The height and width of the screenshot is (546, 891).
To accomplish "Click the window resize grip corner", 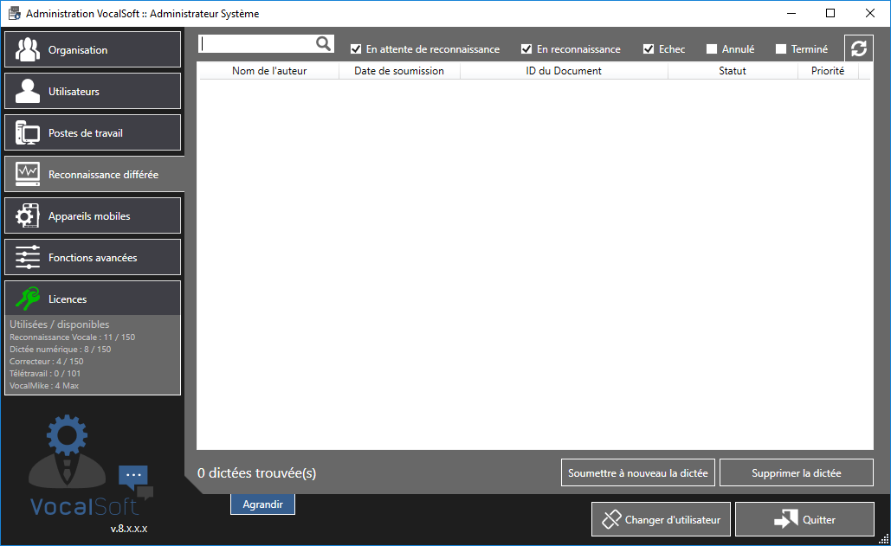I will tap(883, 539).
